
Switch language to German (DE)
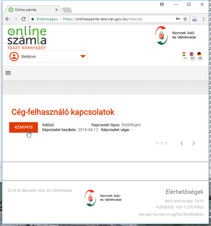(200, 57)
